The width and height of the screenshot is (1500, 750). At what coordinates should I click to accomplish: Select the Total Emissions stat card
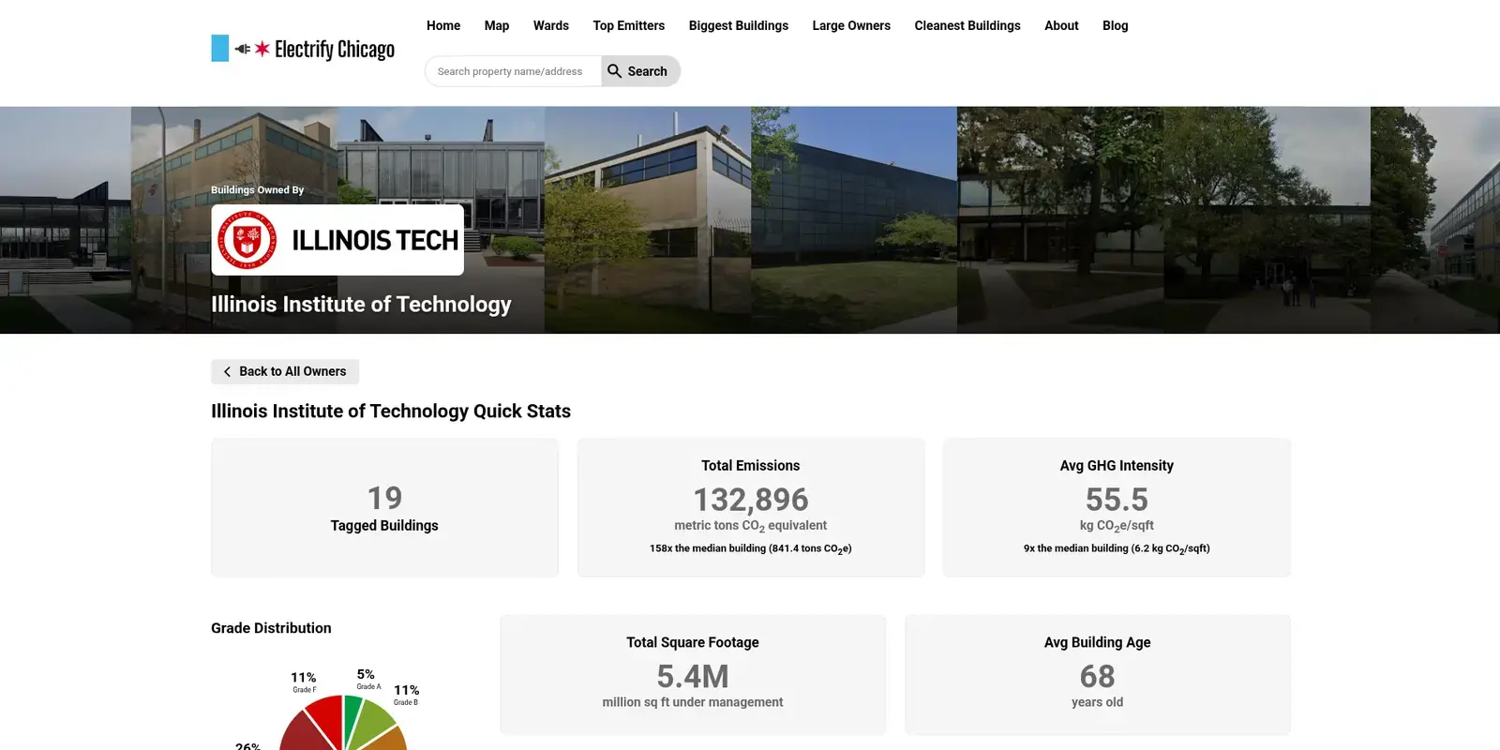coord(750,507)
